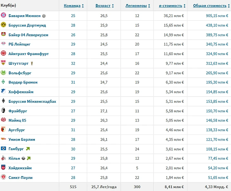Viewport: 231px width, 191px height.
Task: Click the average age 25,7 Лет/года total
Action: pyautogui.click(x=104, y=187)
